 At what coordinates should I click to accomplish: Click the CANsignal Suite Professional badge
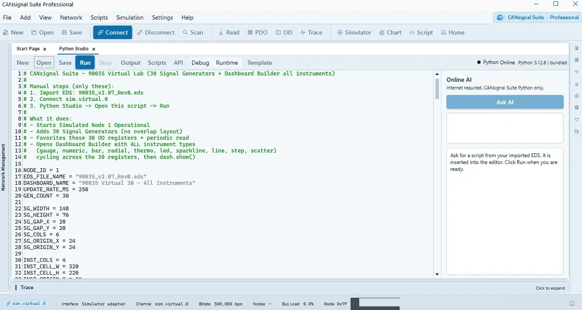coord(537,17)
